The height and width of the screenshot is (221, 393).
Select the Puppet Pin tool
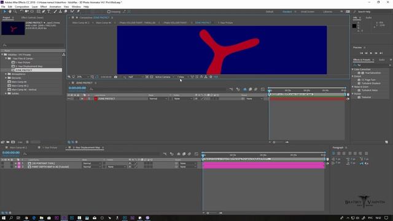coord(78,12)
